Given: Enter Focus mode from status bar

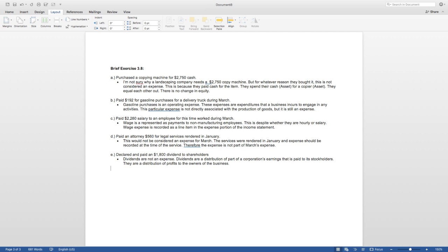Looking at the screenshot, I should 376,249.
